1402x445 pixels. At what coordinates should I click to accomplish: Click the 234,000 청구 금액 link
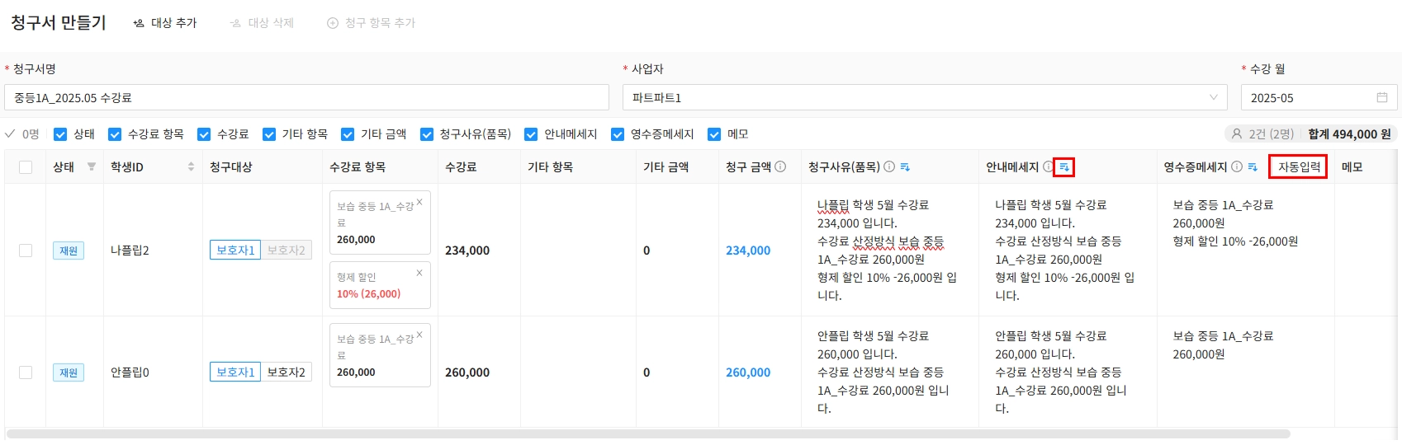(748, 251)
